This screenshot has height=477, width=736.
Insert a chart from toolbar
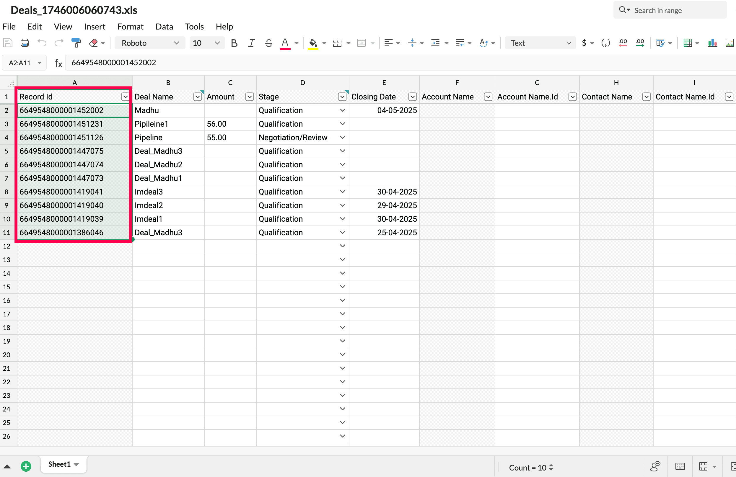[x=712, y=43]
